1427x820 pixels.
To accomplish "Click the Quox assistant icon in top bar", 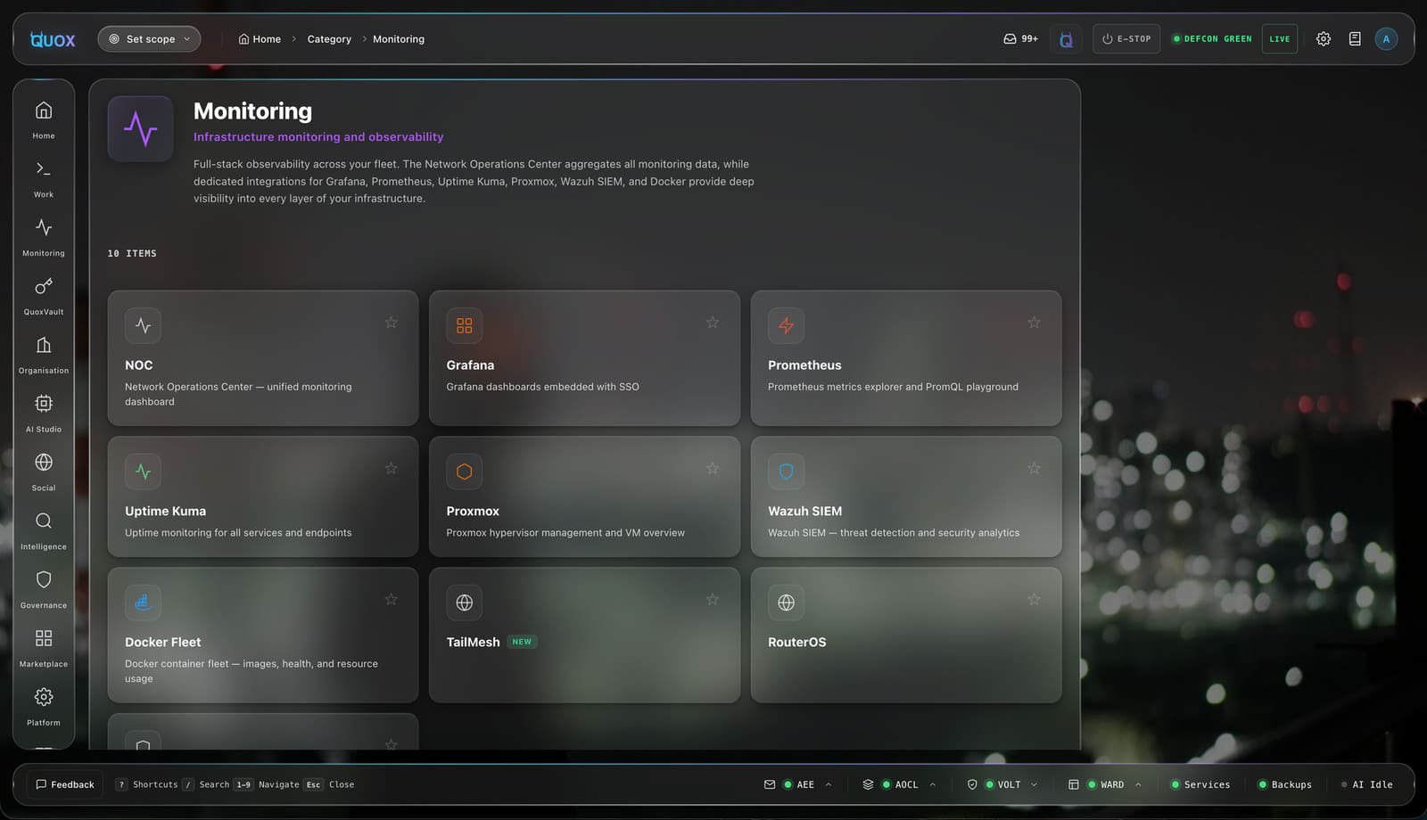I will point(1066,39).
